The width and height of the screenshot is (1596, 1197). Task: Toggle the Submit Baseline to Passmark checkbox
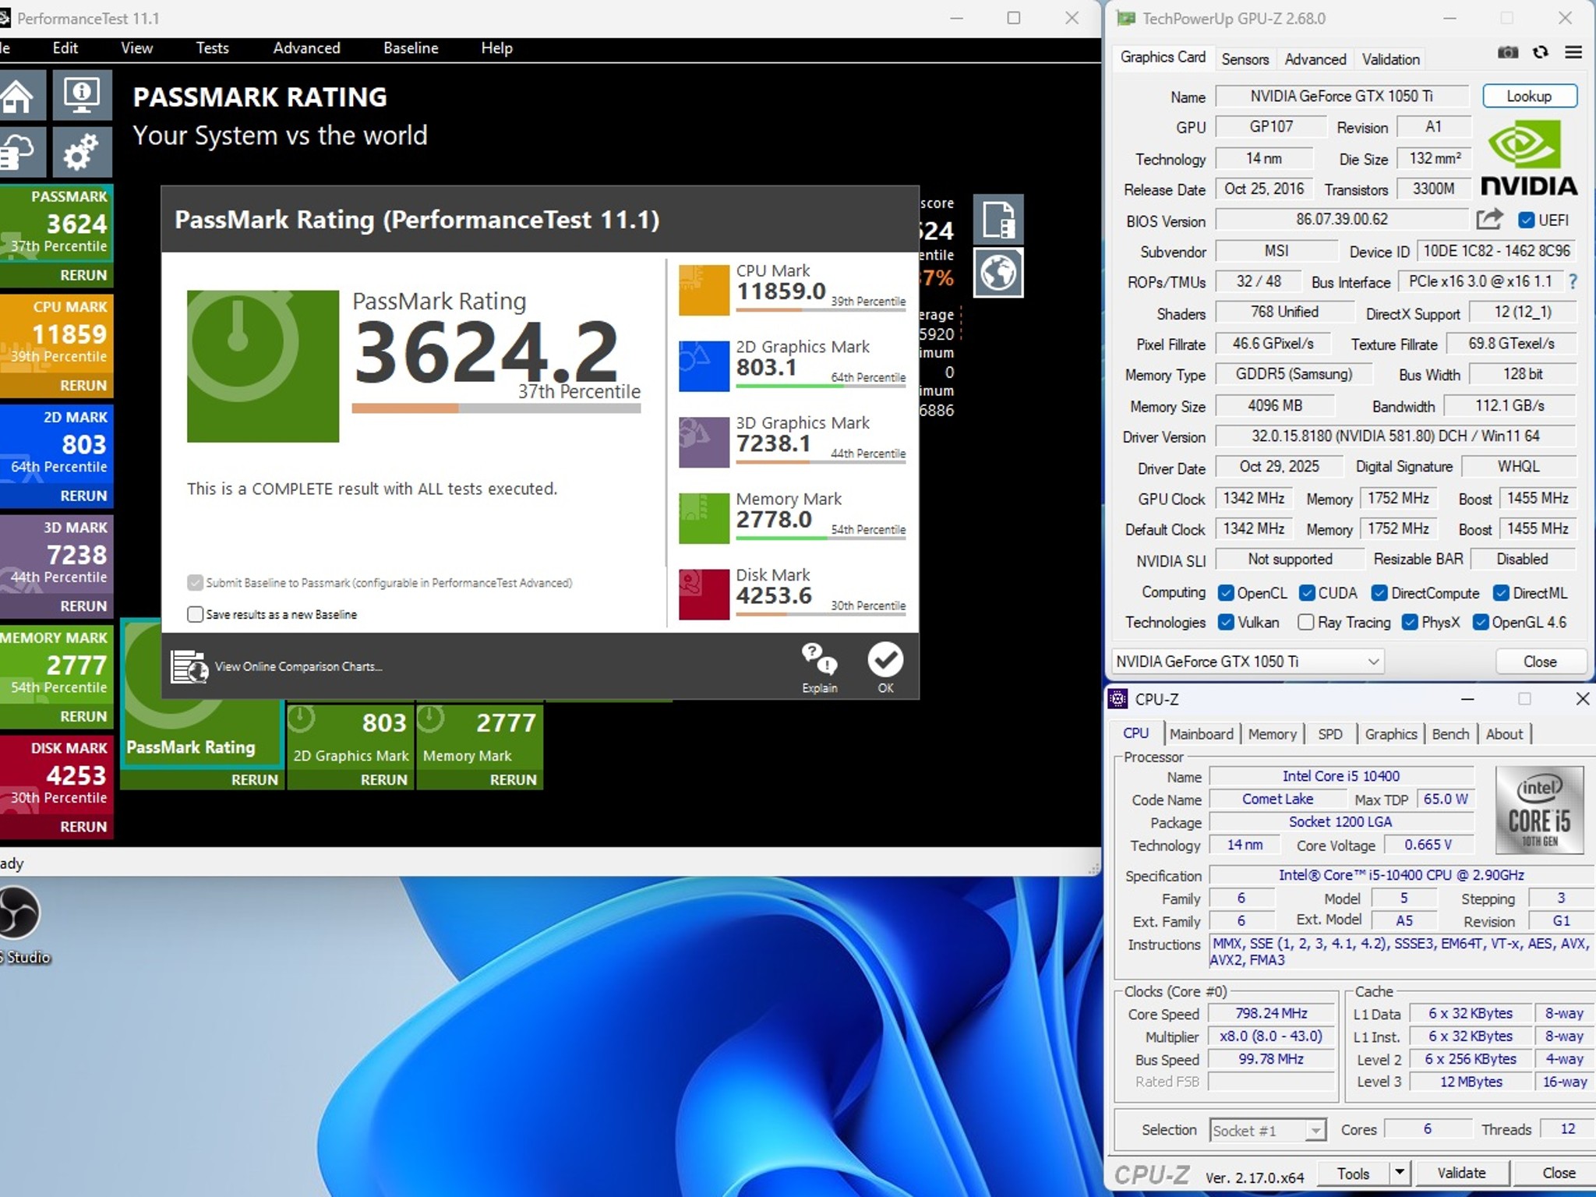[x=196, y=582]
